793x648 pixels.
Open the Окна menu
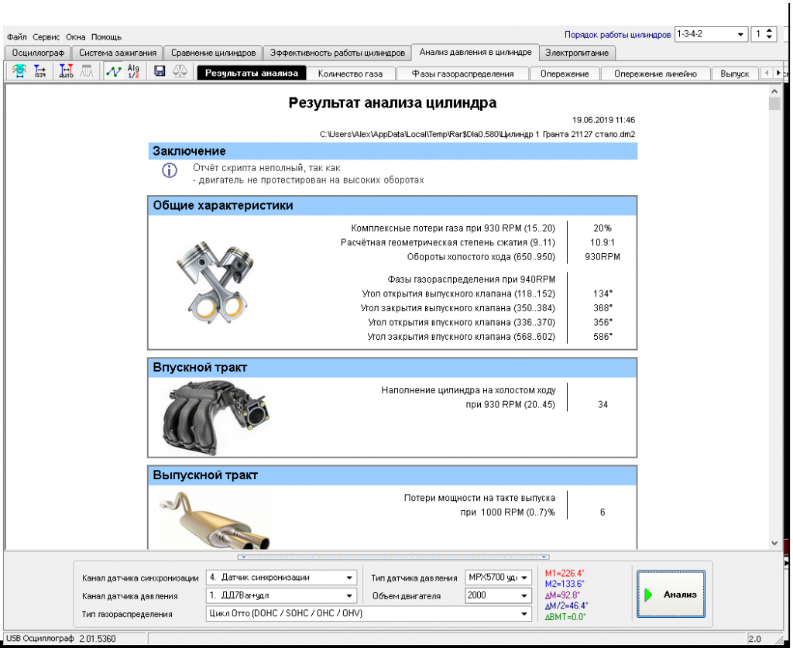75,37
